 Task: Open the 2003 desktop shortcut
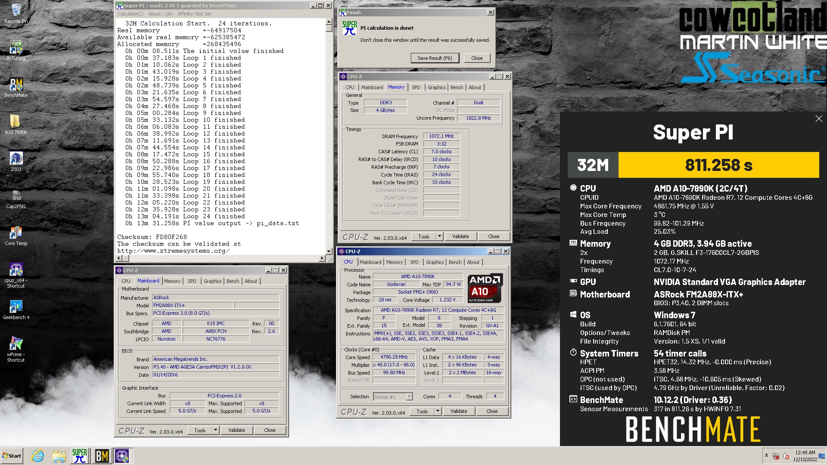point(16,161)
